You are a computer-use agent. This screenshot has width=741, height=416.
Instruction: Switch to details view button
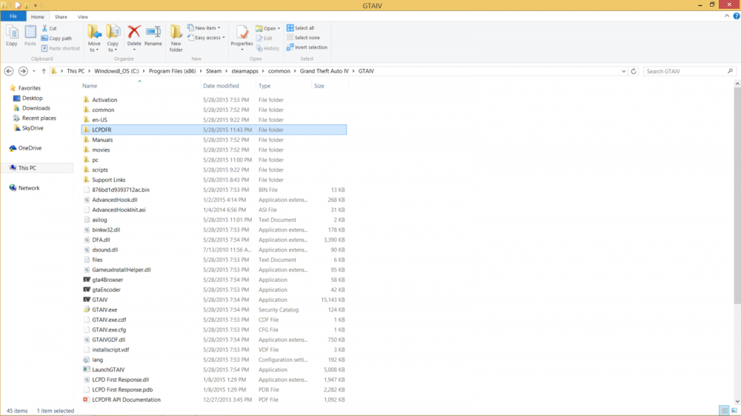(x=724, y=411)
